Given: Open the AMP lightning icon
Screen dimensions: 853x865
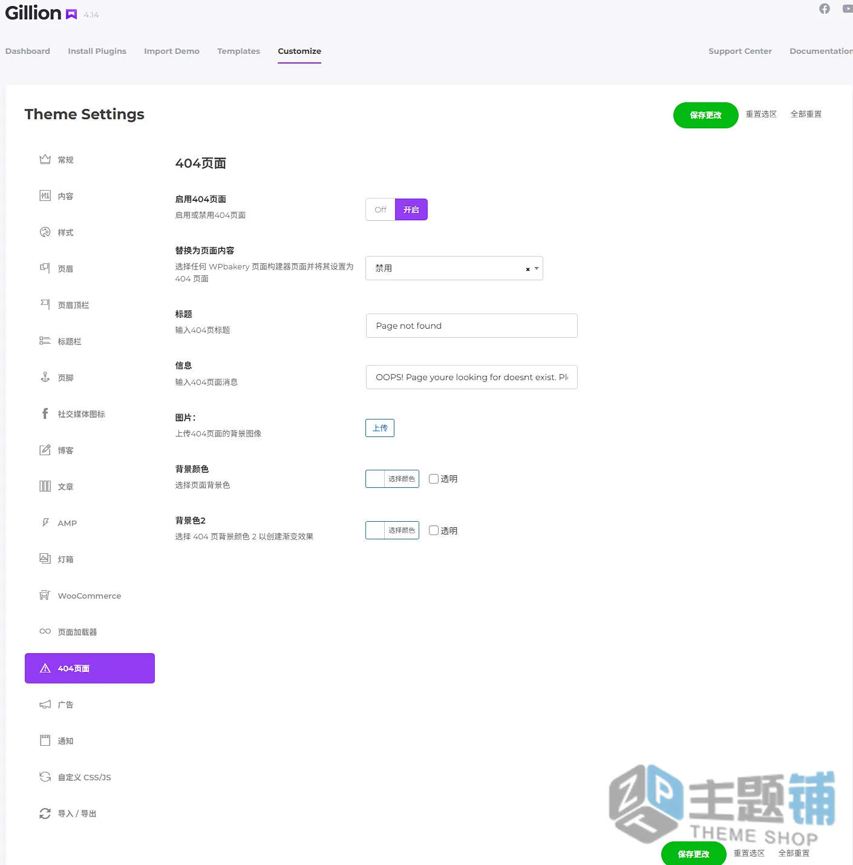Looking at the screenshot, I should pos(45,522).
